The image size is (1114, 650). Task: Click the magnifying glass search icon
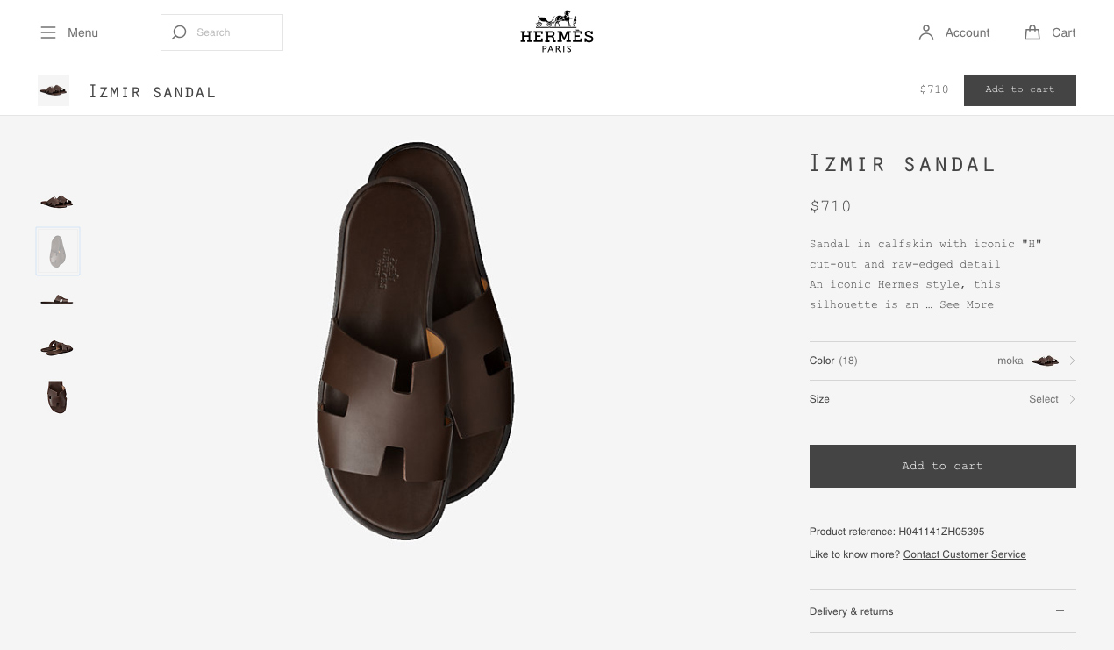click(x=179, y=32)
